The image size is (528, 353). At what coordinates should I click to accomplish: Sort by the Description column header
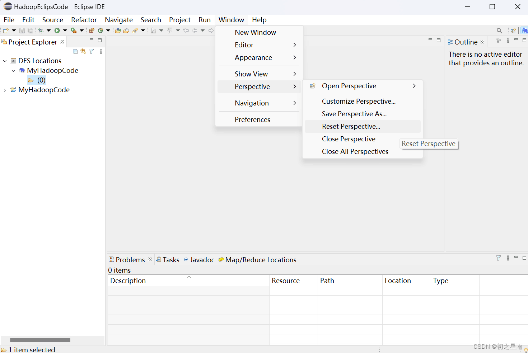pos(188,281)
